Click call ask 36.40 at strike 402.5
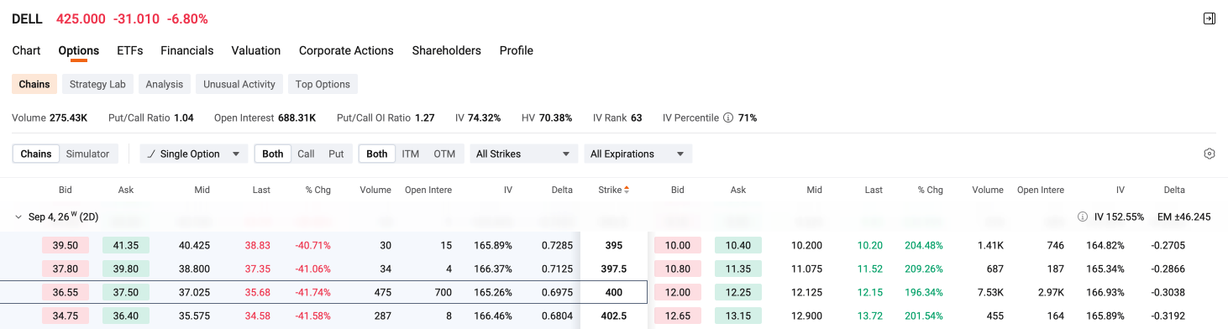Viewport: 1228px width, 329px height. coord(126,316)
